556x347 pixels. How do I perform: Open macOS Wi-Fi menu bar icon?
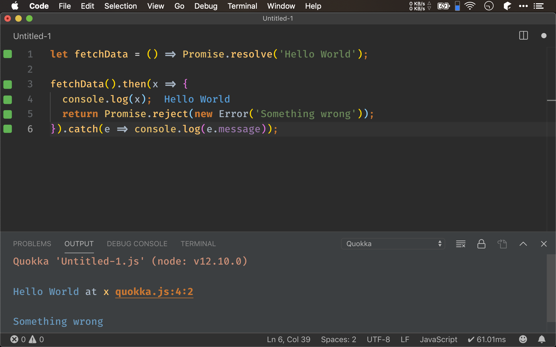coord(470,6)
